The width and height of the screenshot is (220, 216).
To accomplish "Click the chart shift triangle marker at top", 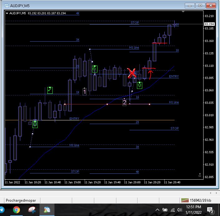I will 183,11.
